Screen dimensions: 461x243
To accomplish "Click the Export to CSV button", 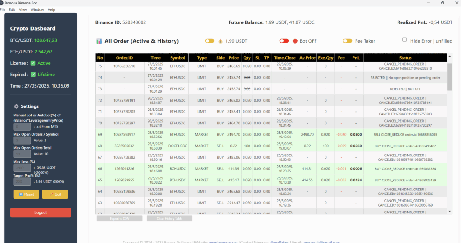I will tap(119, 219).
